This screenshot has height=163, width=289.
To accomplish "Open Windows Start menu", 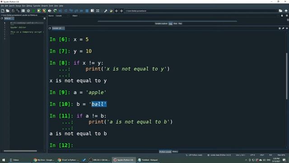I will (x=4, y=160).
